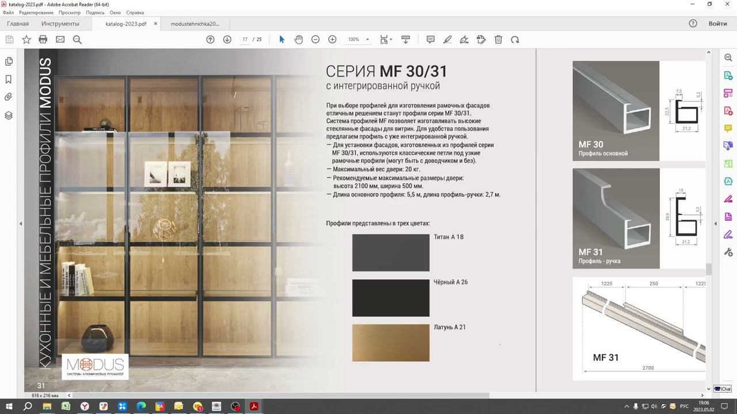The width and height of the screenshot is (737, 414).
Task: Go to next page with down arrow
Action: (x=227, y=40)
